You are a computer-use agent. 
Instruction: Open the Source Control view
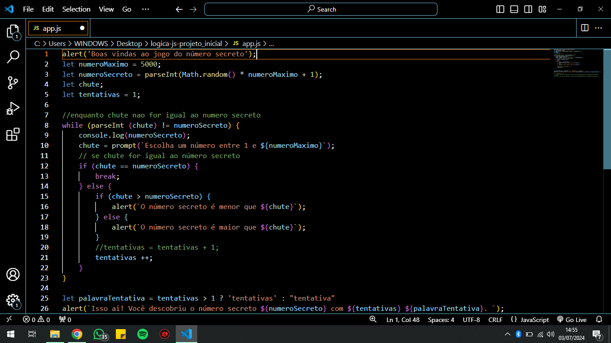point(13,83)
